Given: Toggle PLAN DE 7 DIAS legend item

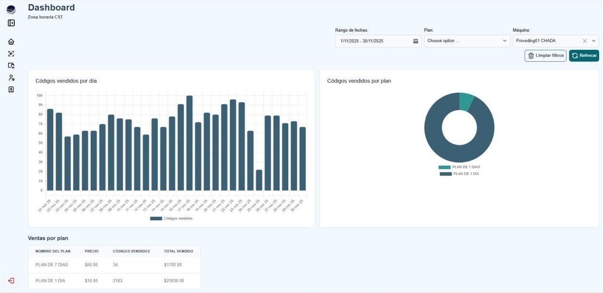Looking at the screenshot, I should click(459, 167).
